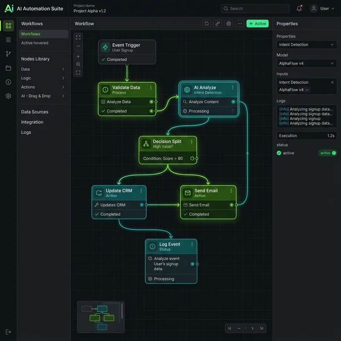Expand the Logic nodes category

tap(43, 78)
